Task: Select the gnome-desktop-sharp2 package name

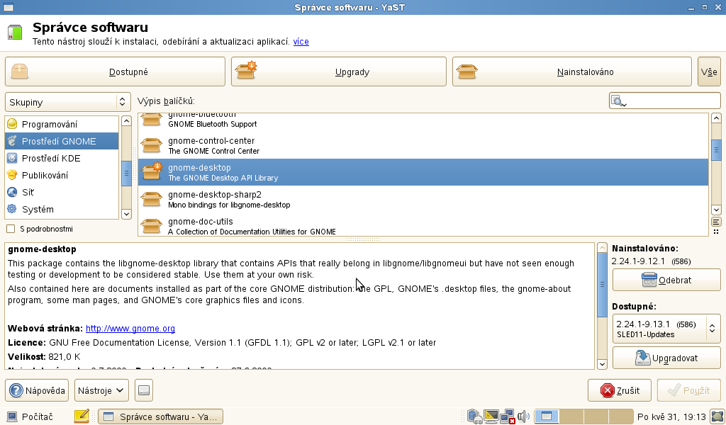Action: (214, 195)
